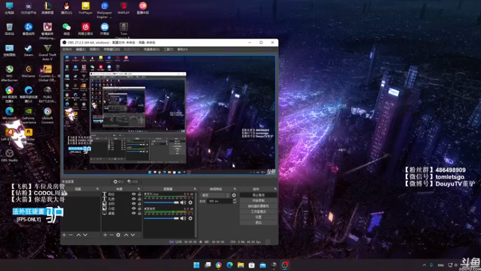Open PUBG BATTLEGROUNDS desktop shortcut
Screen dimensions: 481x271
(47, 95)
